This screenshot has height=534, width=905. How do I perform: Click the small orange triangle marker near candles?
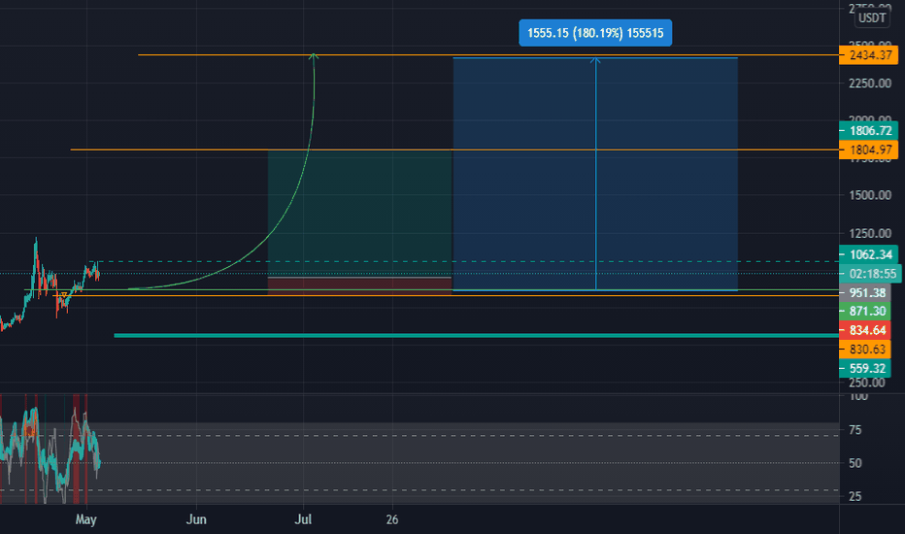tap(64, 295)
